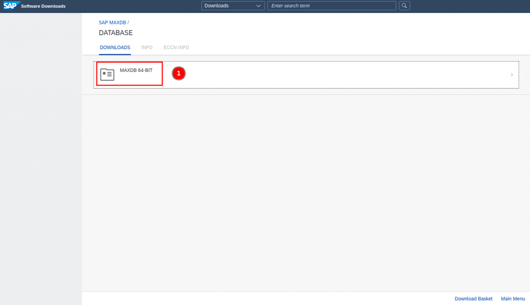Screen dimensions: 530x305
Task: Expand MAXDB 64-BIT using the right chevron
Action: [511, 75]
